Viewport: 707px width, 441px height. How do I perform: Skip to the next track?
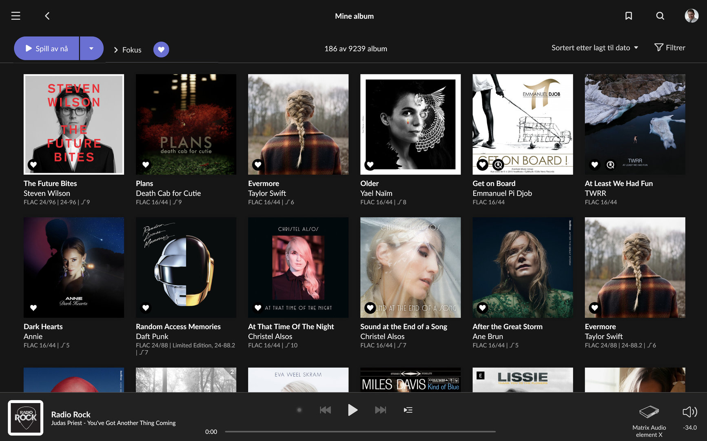[381, 410]
